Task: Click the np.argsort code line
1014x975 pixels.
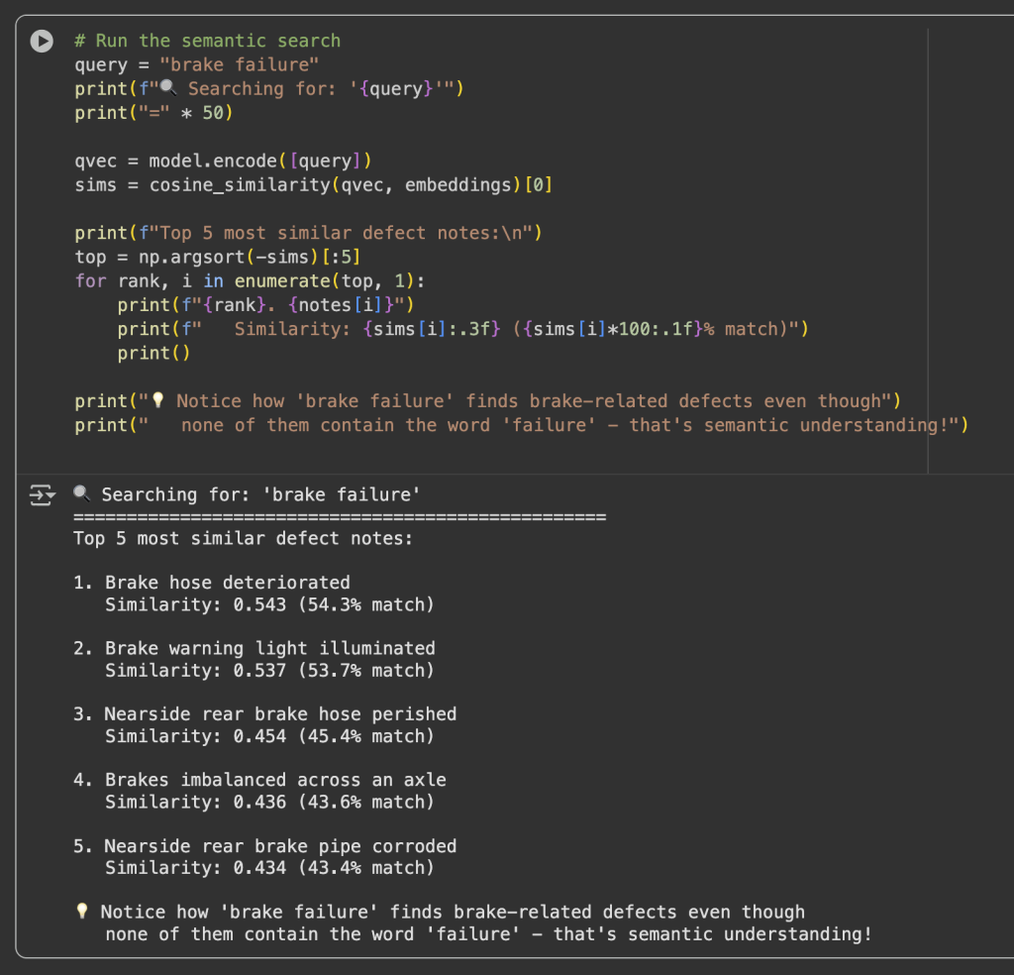Action: click(217, 257)
